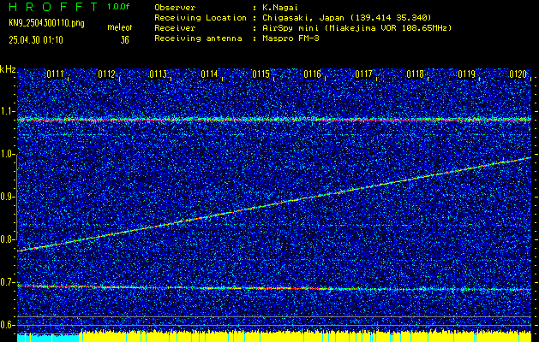This screenshot has height=342, width=539.
Task: Select the meteor count value 36
Action: point(124,40)
